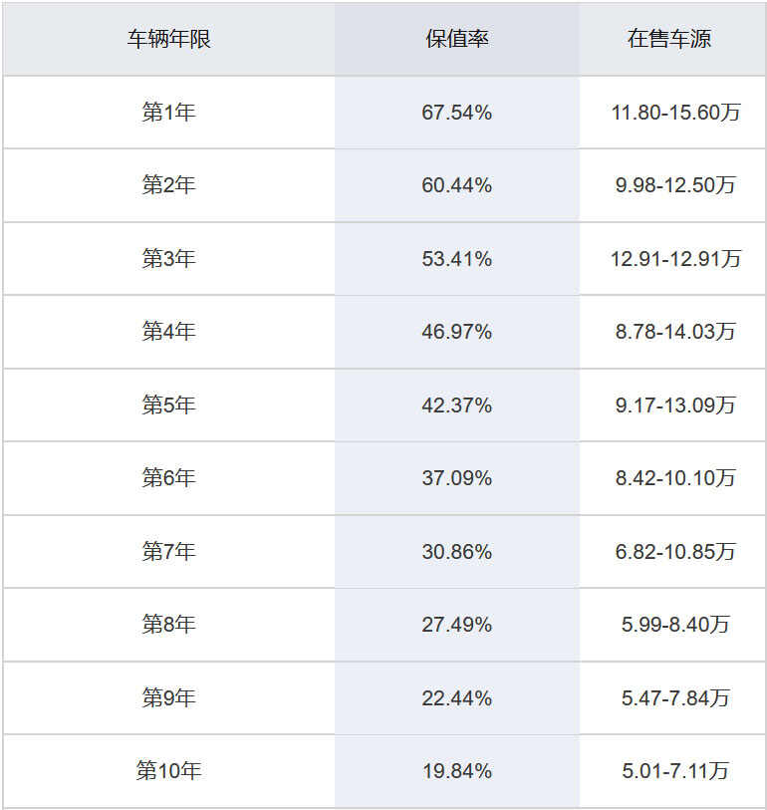Open the 9.98-12.50万 listings range
Viewport: 767px width, 810px height.
(675, 185)
